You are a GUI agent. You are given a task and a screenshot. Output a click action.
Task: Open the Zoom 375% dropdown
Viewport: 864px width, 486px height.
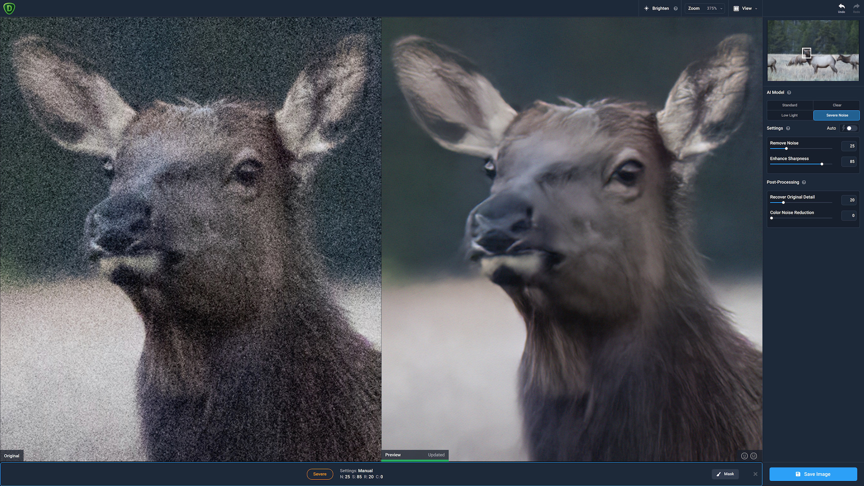tap(705, 9)
